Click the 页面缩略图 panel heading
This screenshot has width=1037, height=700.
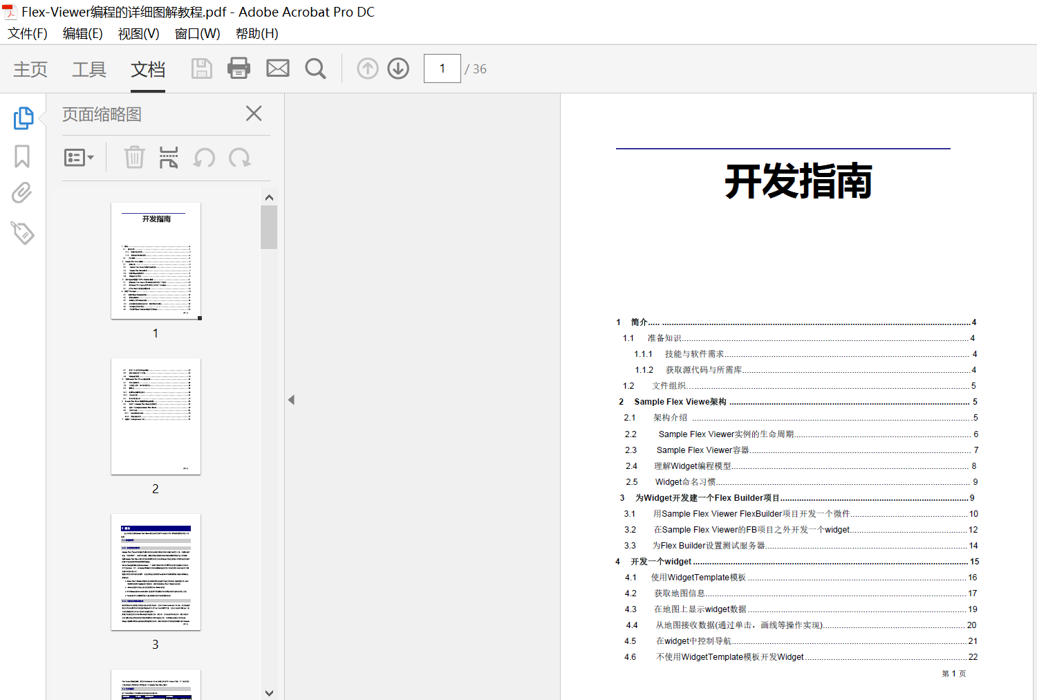pos(102,114)
